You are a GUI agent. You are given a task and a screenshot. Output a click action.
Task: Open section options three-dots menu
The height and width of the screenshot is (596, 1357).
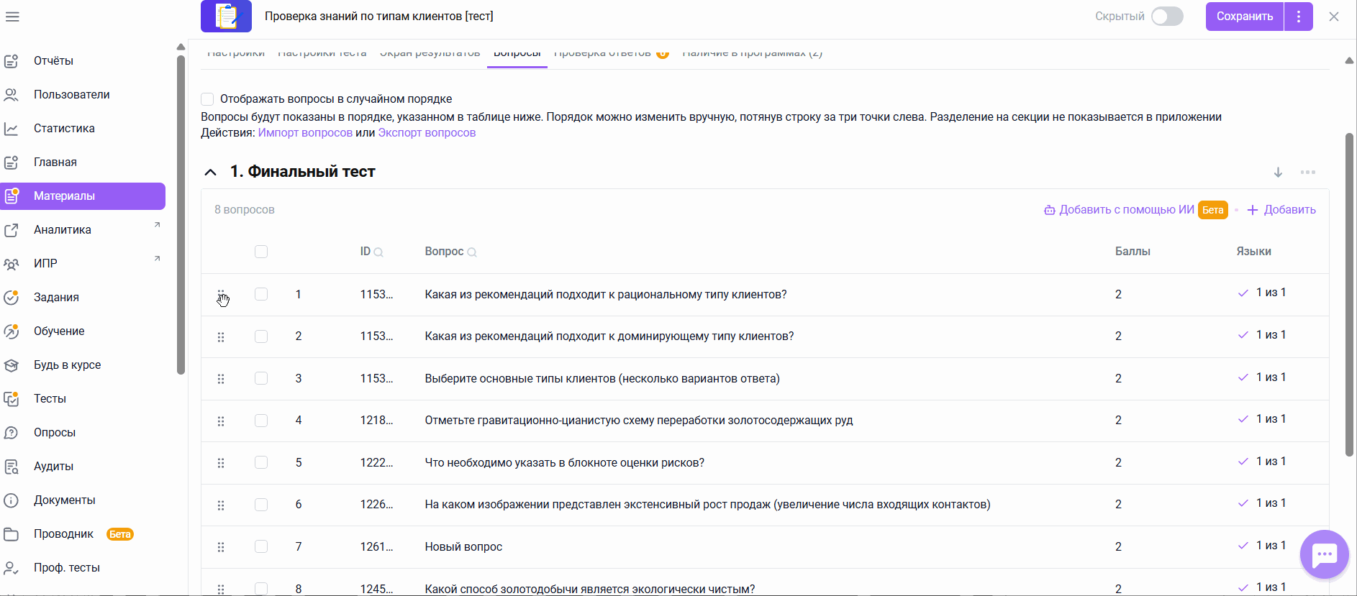pos(1308,173)
